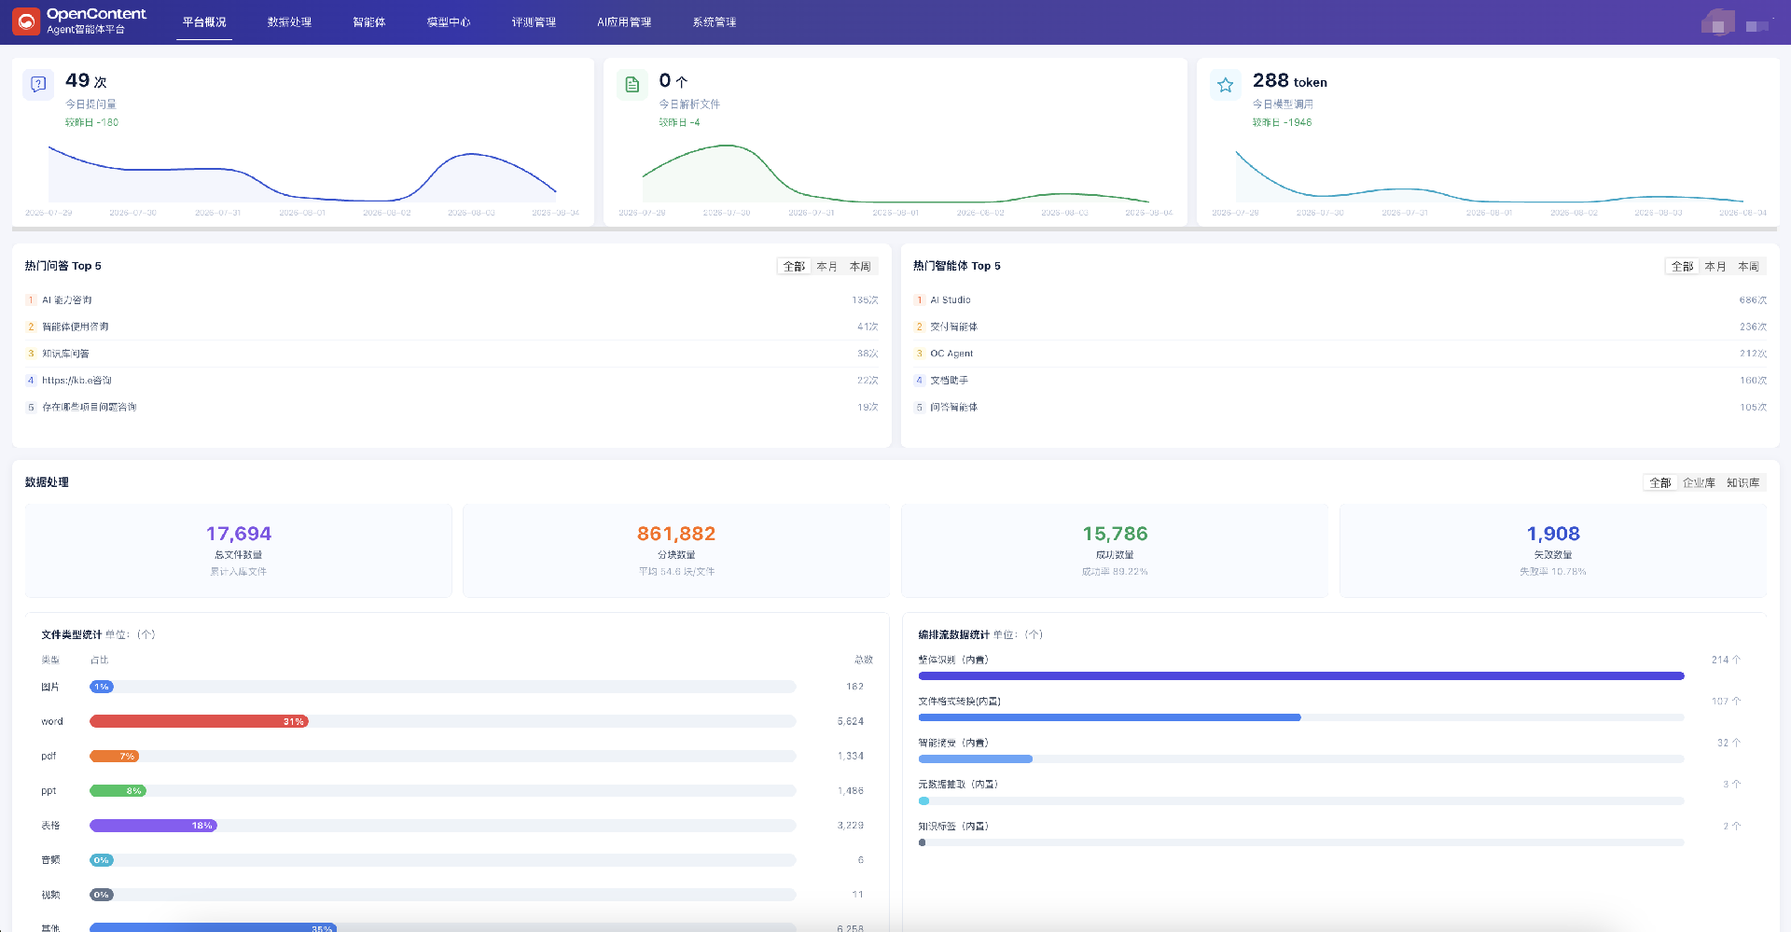Select 本月 filter in 热门智能体 Top 5
Viewport: 1791px width, 932px height.
(1715, 267)
